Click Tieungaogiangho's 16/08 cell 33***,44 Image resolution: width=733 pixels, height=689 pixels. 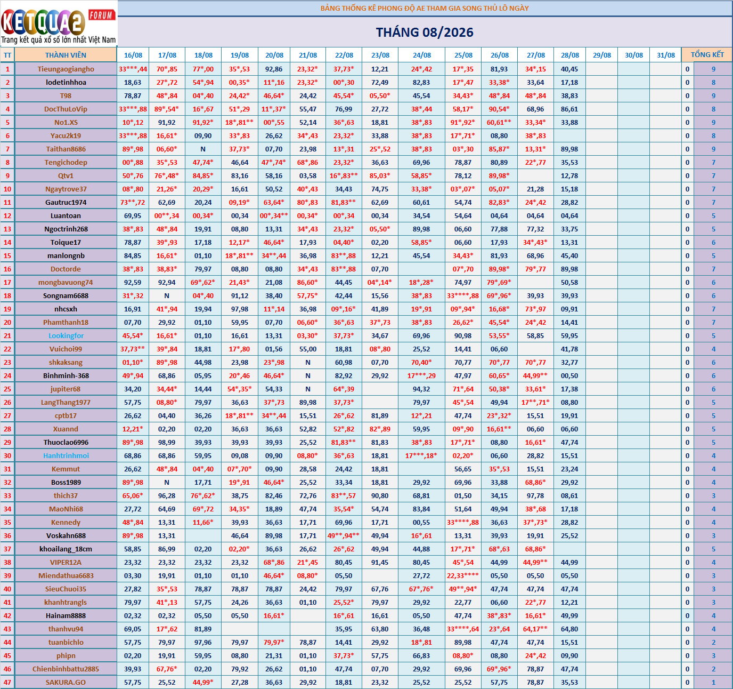coord(133,69)
